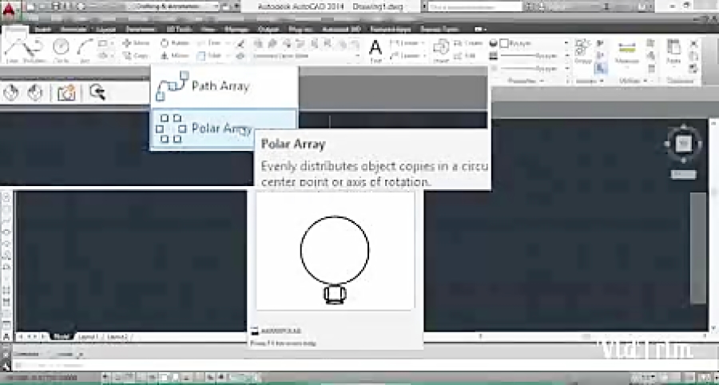Open the rectangle tool flyout arrow

tap(112, 43)
